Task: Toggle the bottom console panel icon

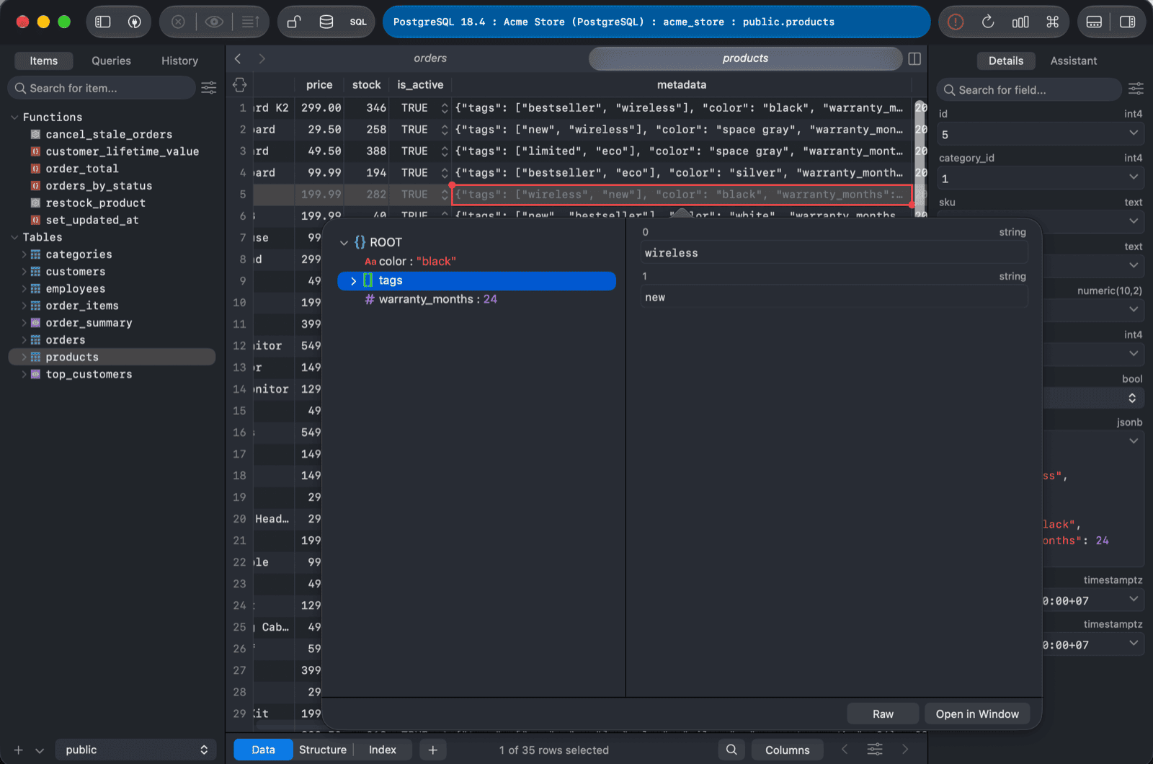Action: (1094, 22)
